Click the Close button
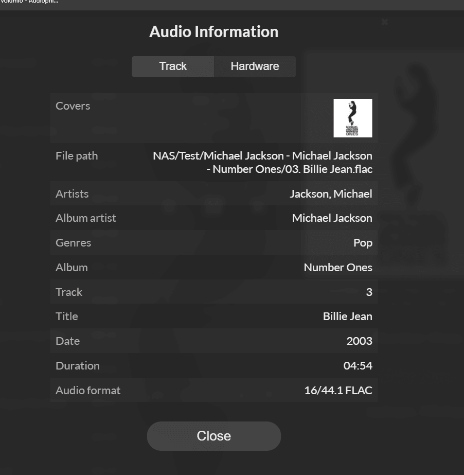The height and width of the screenshot is (475, 464). click(214, 436)
